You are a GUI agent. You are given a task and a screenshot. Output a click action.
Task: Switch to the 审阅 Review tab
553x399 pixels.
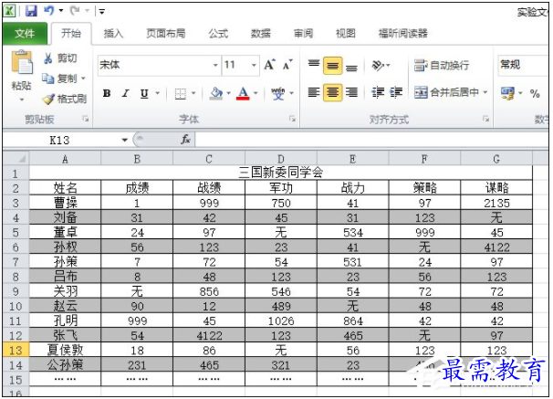point(303,34)
